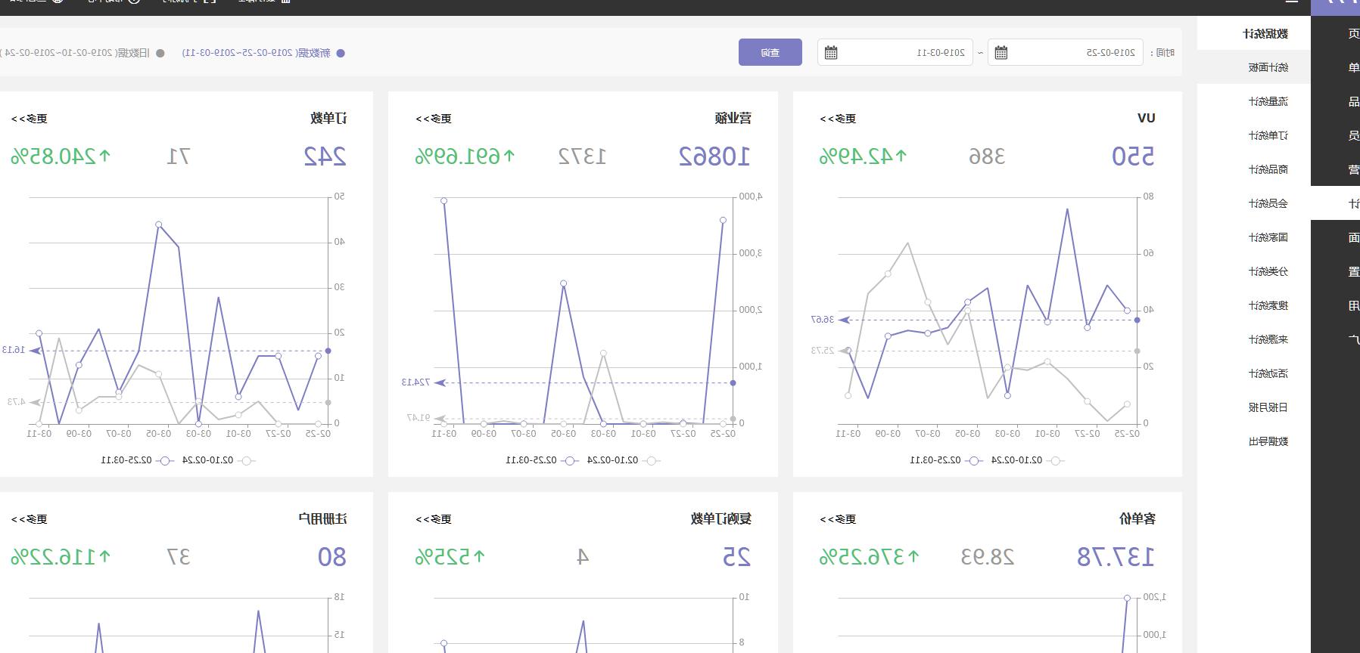Open 更多>> on the 复购订单数 card

coord(434,519)
